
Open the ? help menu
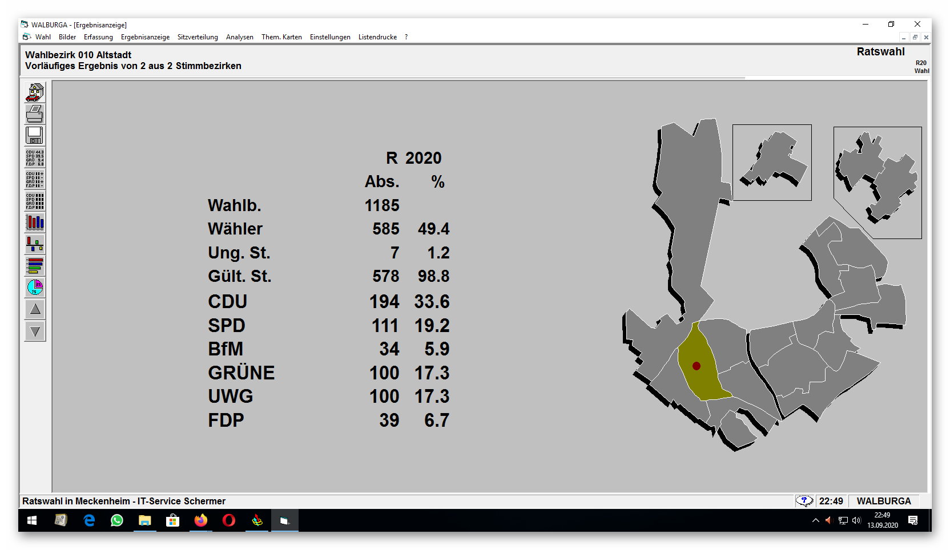click(x=406, y=37)
